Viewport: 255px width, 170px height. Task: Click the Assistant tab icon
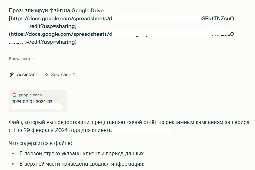12,75
